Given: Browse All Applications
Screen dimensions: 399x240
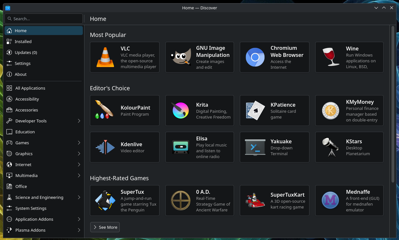Looking at the screenshot, I should click(x=44, y=88).
